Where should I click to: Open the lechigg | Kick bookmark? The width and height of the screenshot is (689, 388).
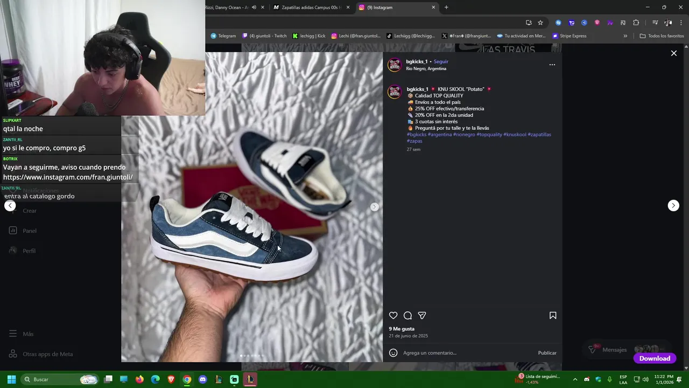click(x=309, y=36)
